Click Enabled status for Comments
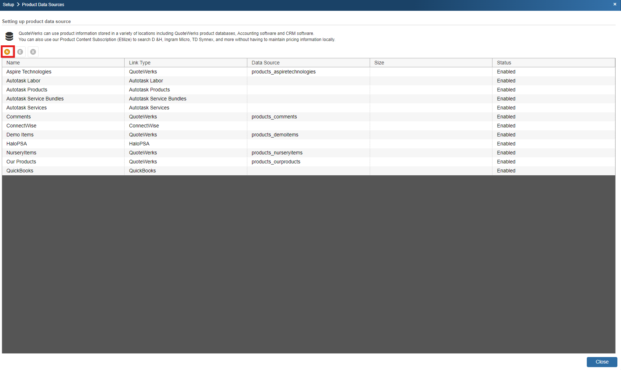The height and width of the screenshot is (370, 621). click(x=506, y=117)
